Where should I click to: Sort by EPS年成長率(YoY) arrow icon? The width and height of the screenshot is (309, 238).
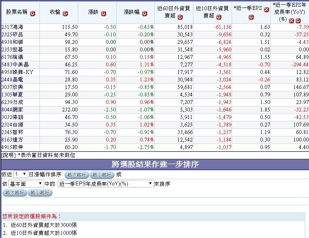pyautogui.click(x=298, y=21)
